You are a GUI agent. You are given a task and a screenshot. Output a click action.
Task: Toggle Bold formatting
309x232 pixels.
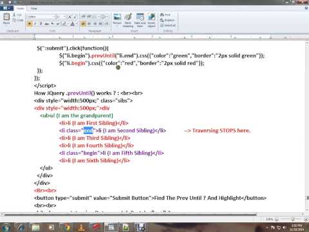point(30,24)
